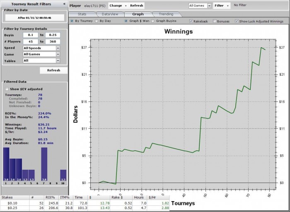Expand the Tables dropdown
Viewport: 290px width, 212px height.
coord(58,60)
